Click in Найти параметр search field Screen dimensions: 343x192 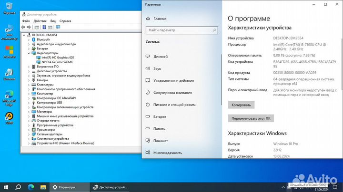tap(182, 30)
